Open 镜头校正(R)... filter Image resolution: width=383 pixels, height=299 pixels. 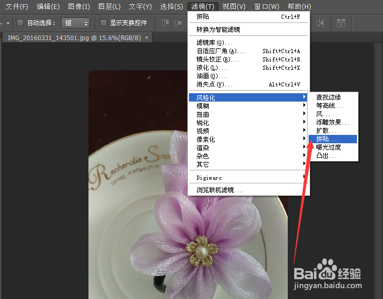click(x=249, y=59)
